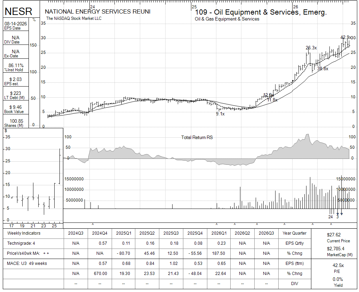Screen dimensions: 359x292
Task: Select the 2025Q3 column header
Action: pyautogui.click(x=171, y=233)
